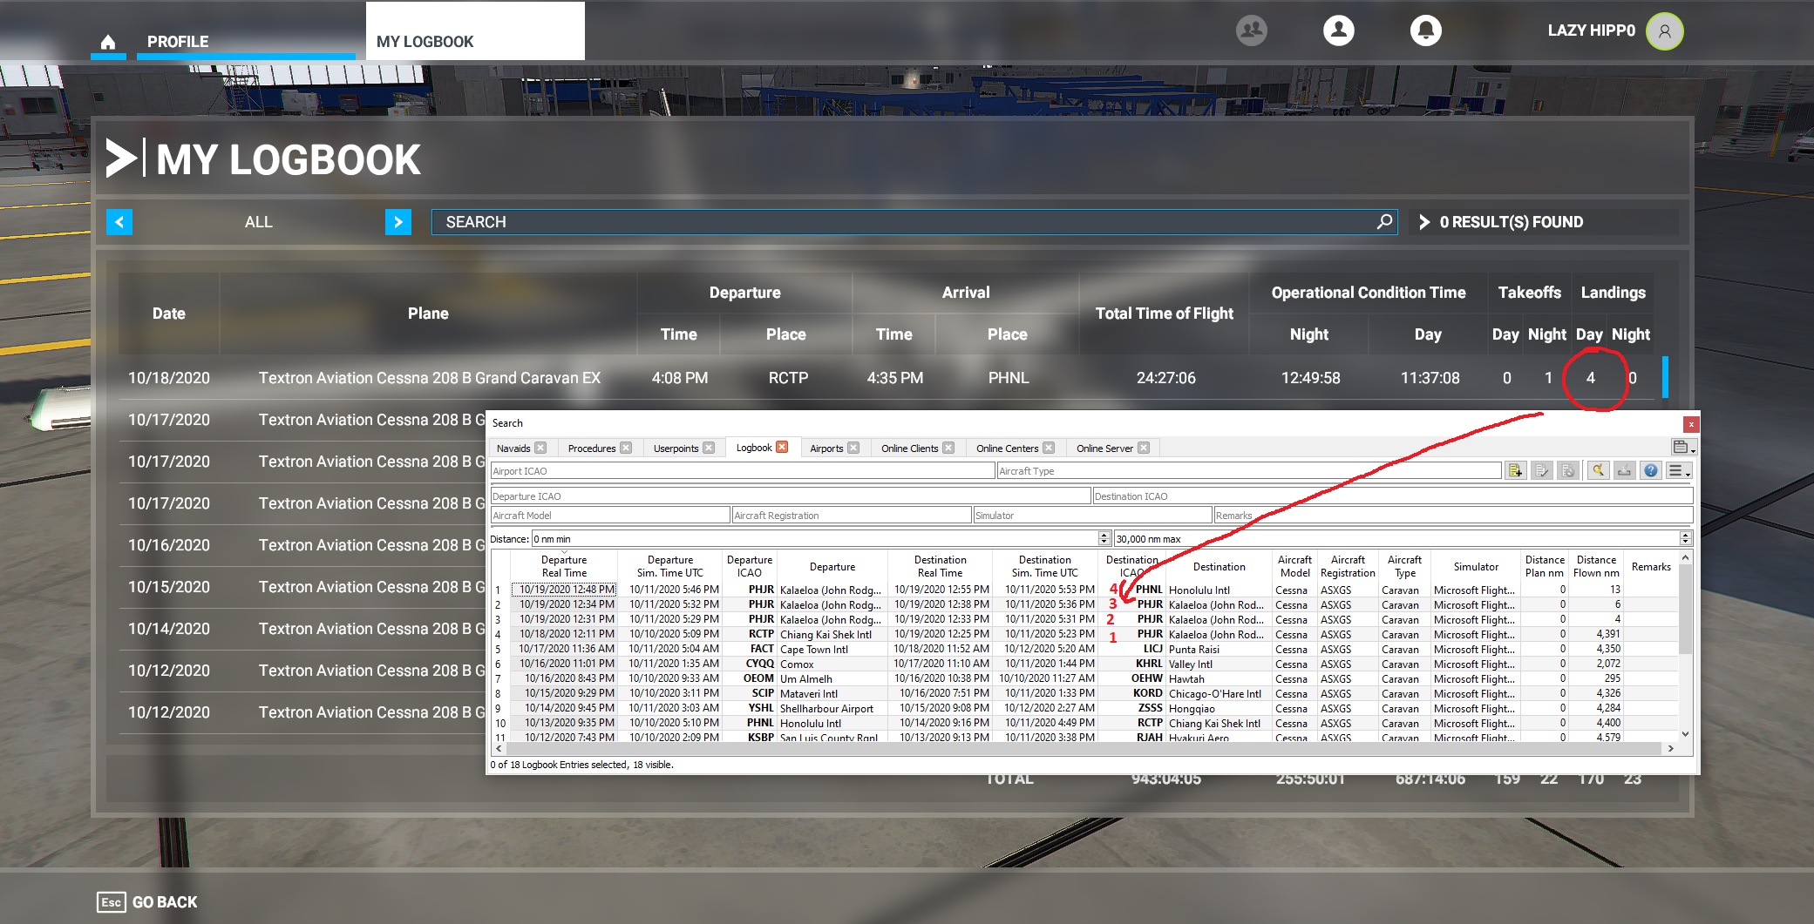Edit the selected logbook entry
1814x924 pixels.
click(1542, 470)
